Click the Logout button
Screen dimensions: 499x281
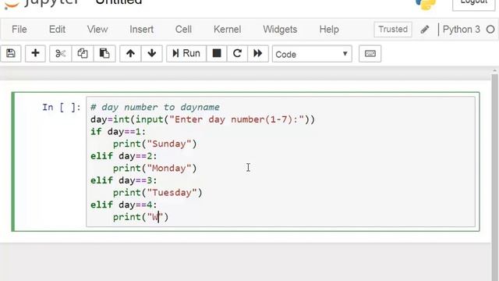[473, 4]
